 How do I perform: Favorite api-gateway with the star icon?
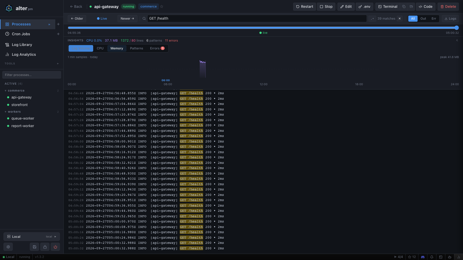162,6
